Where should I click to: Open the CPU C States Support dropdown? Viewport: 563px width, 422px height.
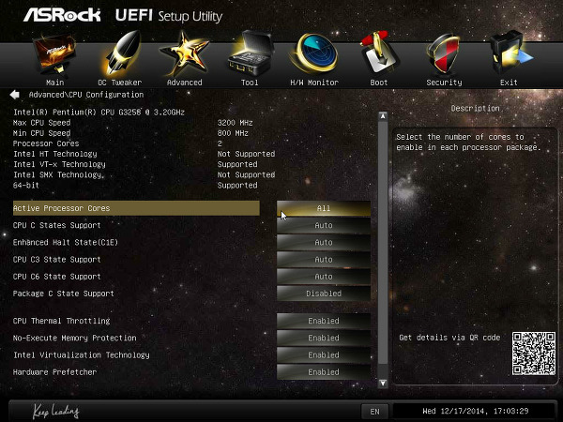[324, 225]
